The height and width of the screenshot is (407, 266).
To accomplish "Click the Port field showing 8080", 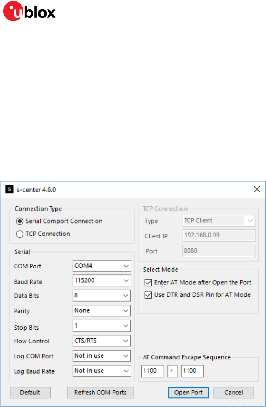I will tap(219, 251).
